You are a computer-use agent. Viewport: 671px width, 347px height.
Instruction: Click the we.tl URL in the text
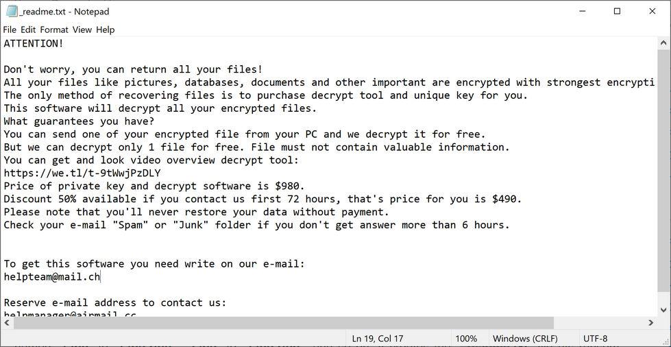[x=82, y=173]
